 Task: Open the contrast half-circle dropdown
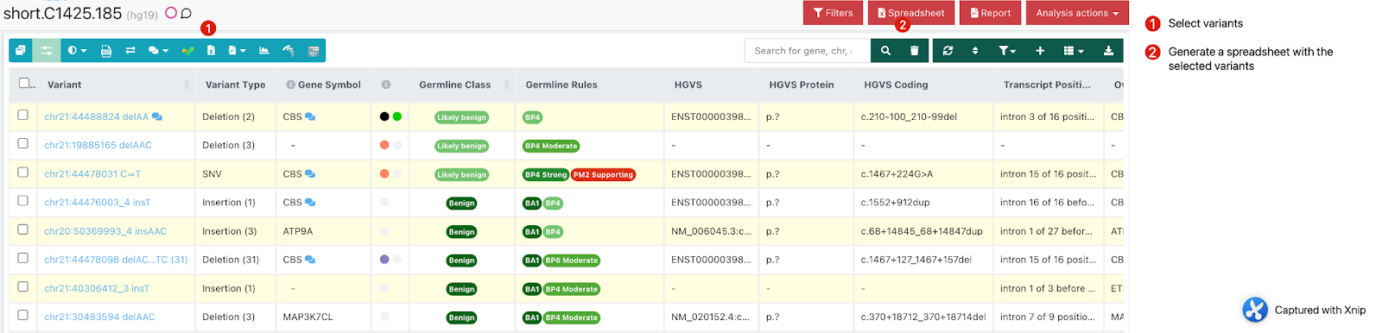click(x=77, y=51)
